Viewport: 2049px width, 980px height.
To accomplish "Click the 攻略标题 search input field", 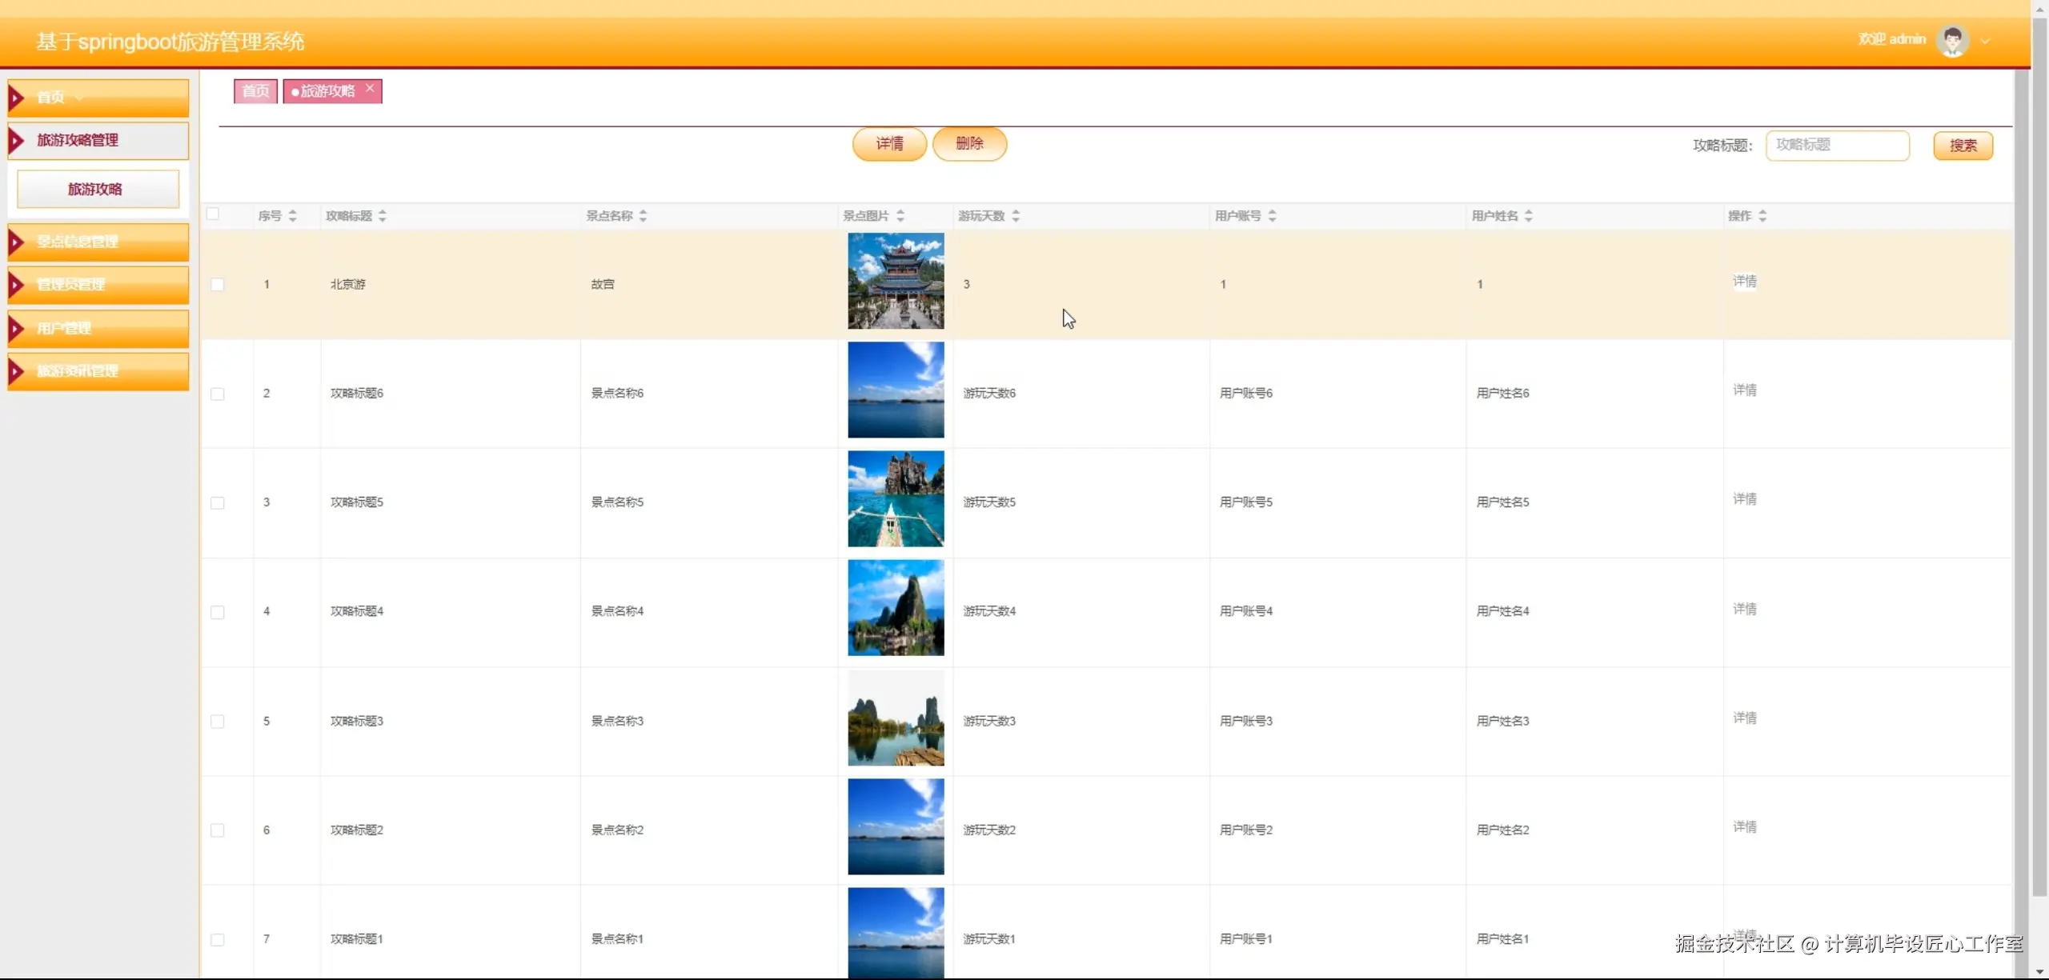I will tap(1837, 146).
